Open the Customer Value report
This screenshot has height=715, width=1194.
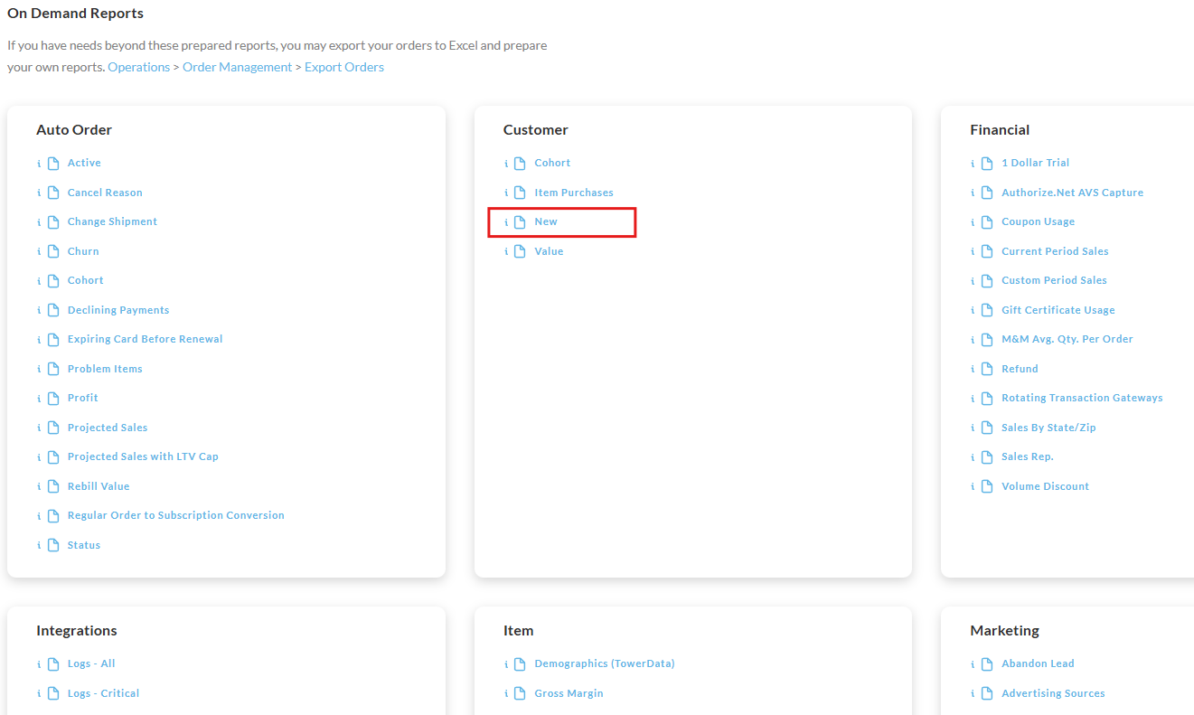[x=549, y=251]
